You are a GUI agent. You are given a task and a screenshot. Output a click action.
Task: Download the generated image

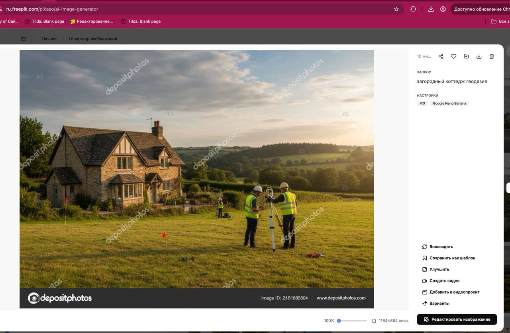point(479,57)
